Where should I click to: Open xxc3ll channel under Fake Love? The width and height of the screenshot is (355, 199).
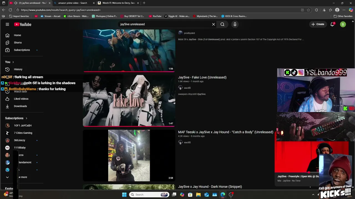point(187,88)
